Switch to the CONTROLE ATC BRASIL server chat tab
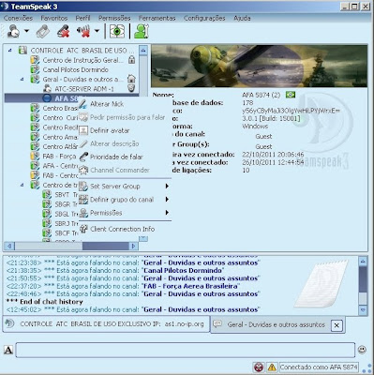This screenshot has width=374, height=375. click(106, 324)
